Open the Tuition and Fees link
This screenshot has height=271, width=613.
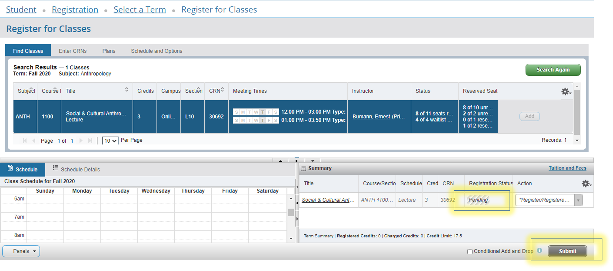(567, 168)
